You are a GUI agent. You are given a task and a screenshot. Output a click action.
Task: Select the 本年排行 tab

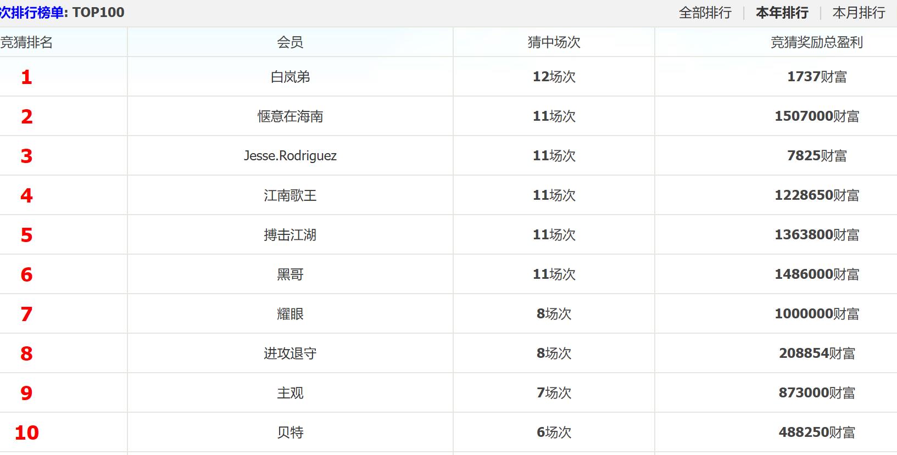782,13
